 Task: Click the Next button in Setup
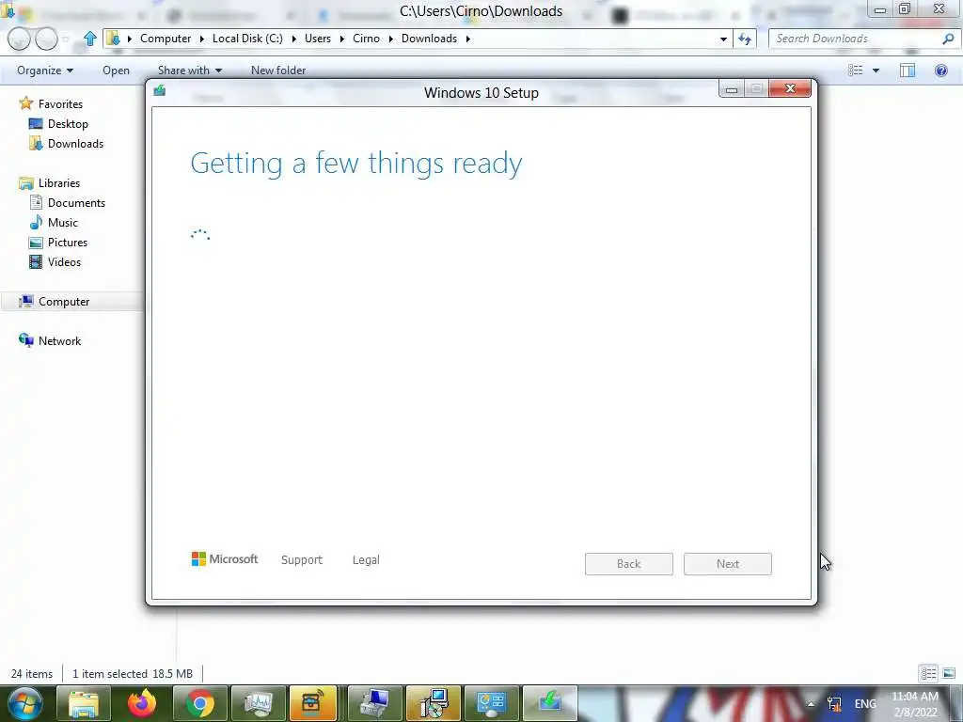[x=728, y=564]
